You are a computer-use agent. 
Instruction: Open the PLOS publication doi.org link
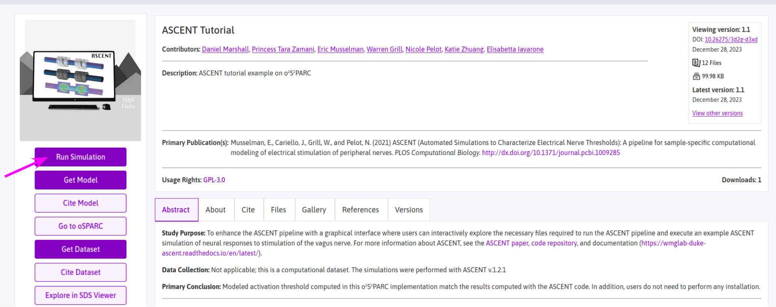[551, 153]
